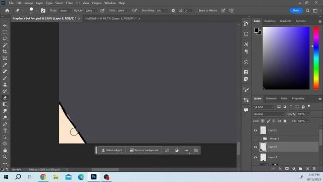Select the Crop tool
This screenshot has width=323, height=182.
(x=5, y=52)
